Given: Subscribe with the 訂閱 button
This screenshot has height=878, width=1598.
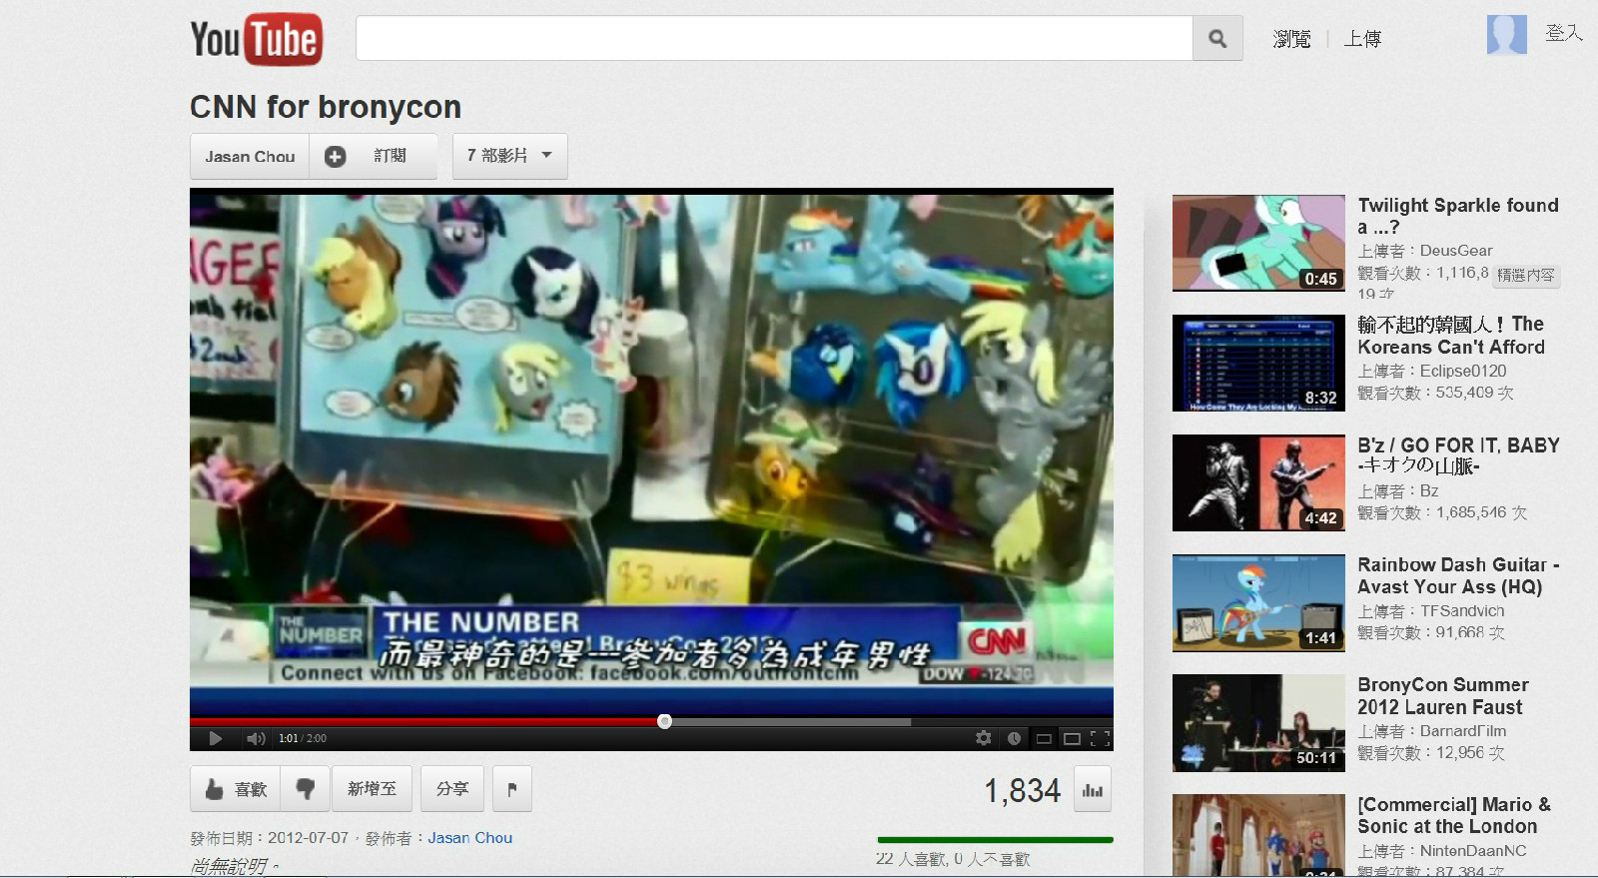Looking at the screenshot, I should [374, 157].
